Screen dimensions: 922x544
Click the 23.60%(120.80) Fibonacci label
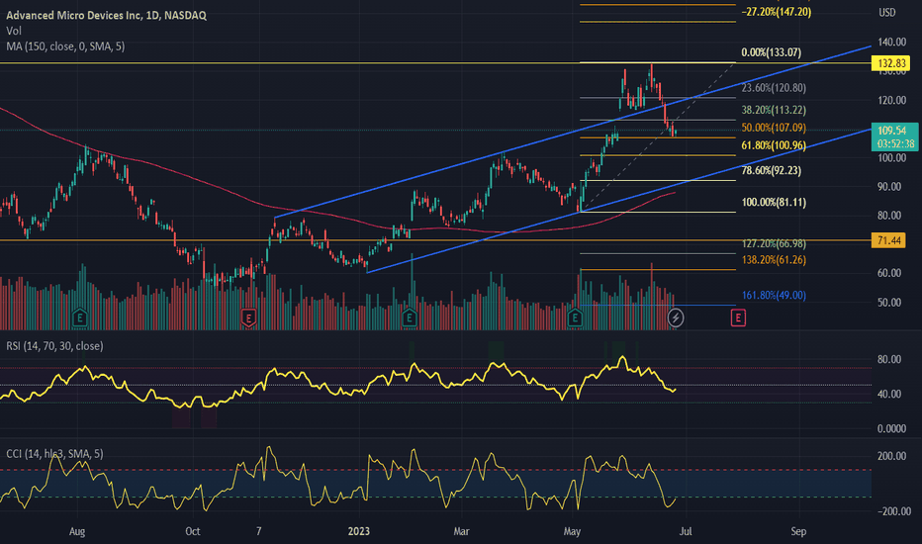pyautogui.click(x=774, y=88)
